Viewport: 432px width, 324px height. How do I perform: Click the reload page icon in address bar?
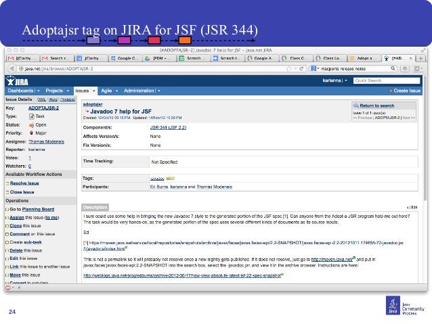pyautogui.click(x=301, y=68)
